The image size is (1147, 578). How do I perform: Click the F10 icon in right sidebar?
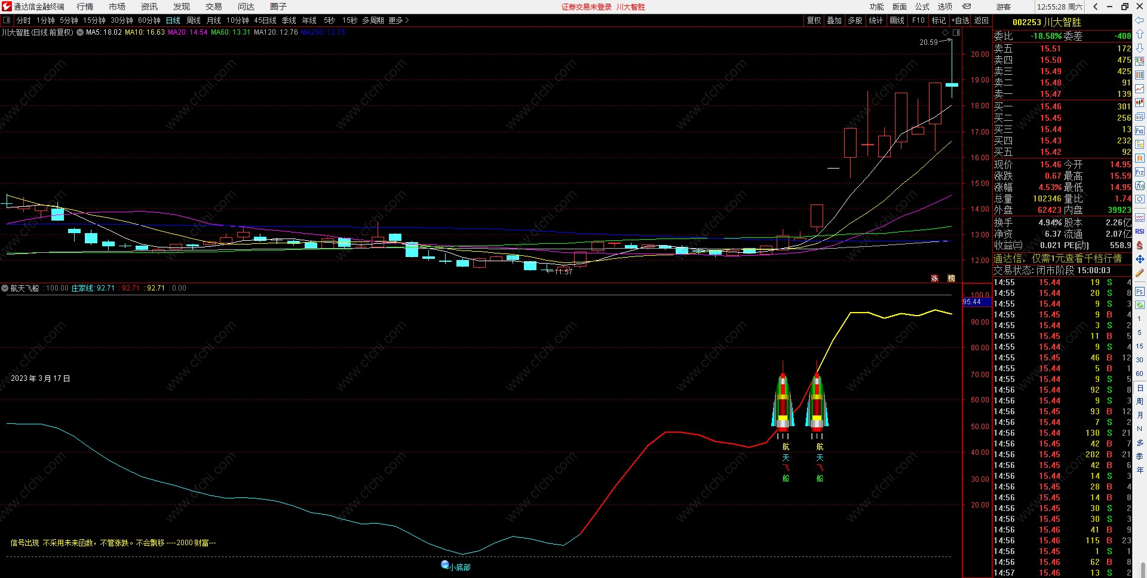1140,130
